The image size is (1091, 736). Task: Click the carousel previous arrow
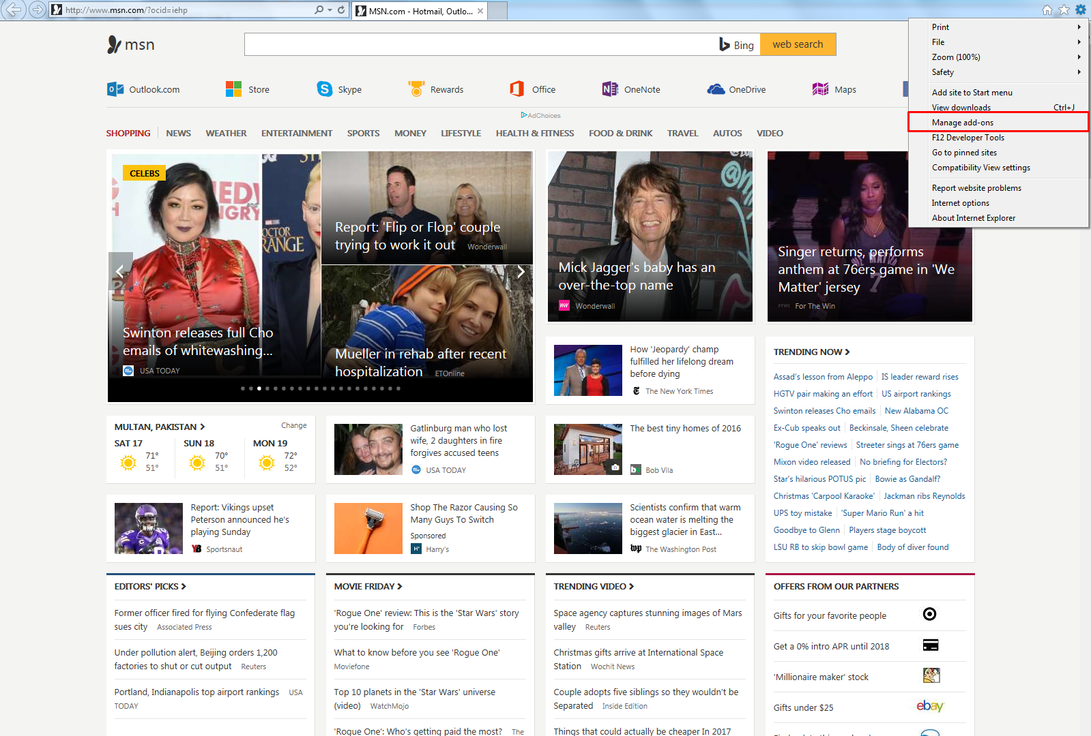coord(120,271)
